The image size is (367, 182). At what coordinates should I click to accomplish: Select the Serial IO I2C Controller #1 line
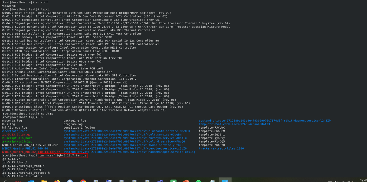(x=80, y=44)
